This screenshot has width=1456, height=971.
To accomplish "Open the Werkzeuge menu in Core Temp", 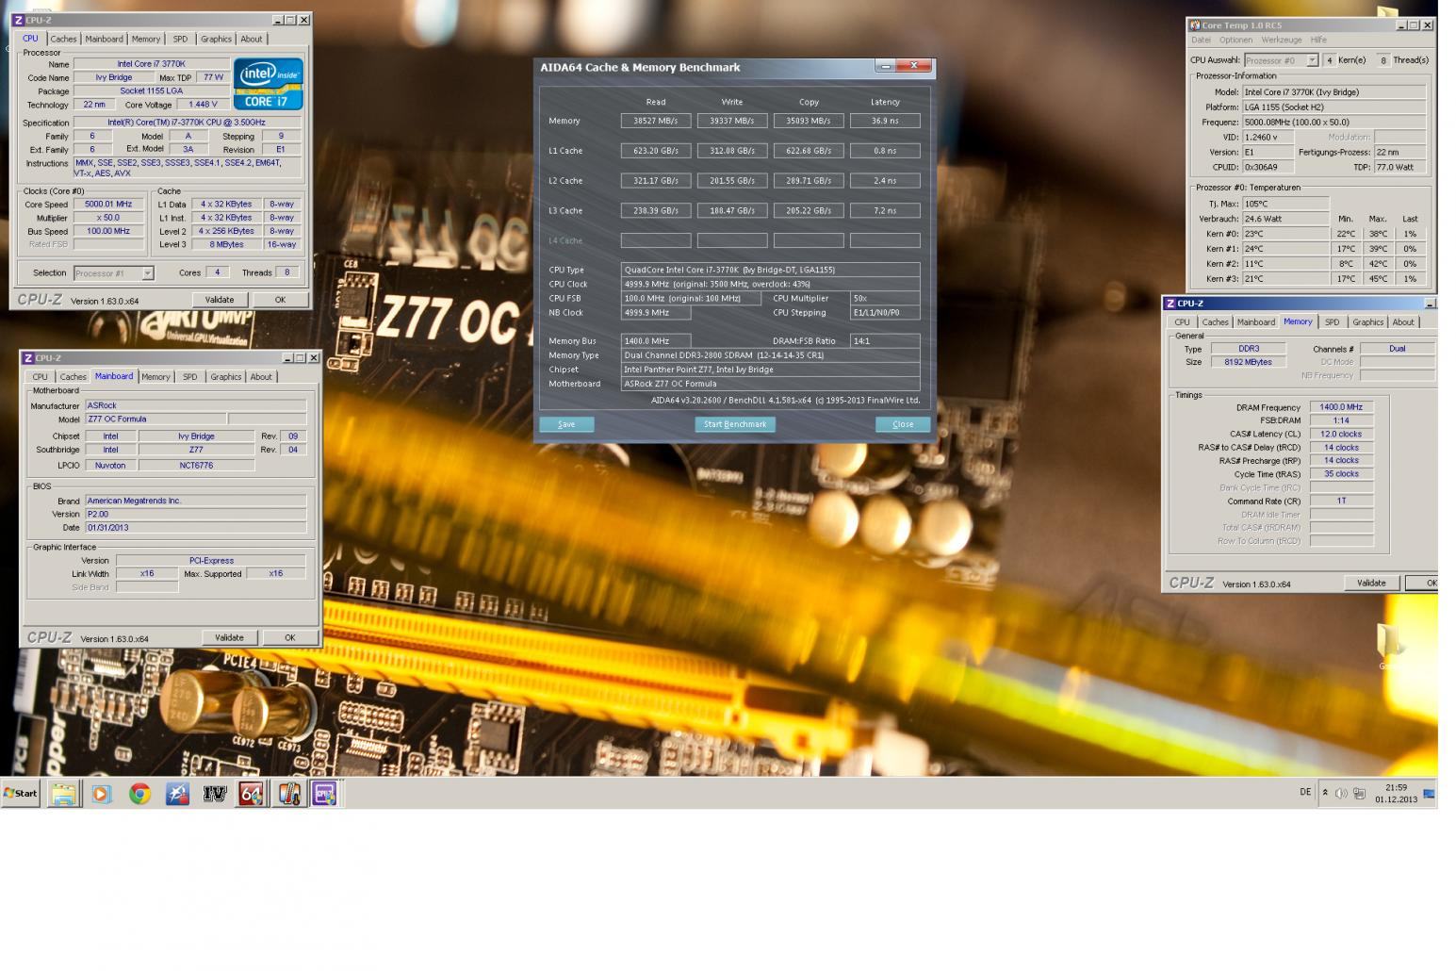I will pyautogui.click(x=1282, y=40).
